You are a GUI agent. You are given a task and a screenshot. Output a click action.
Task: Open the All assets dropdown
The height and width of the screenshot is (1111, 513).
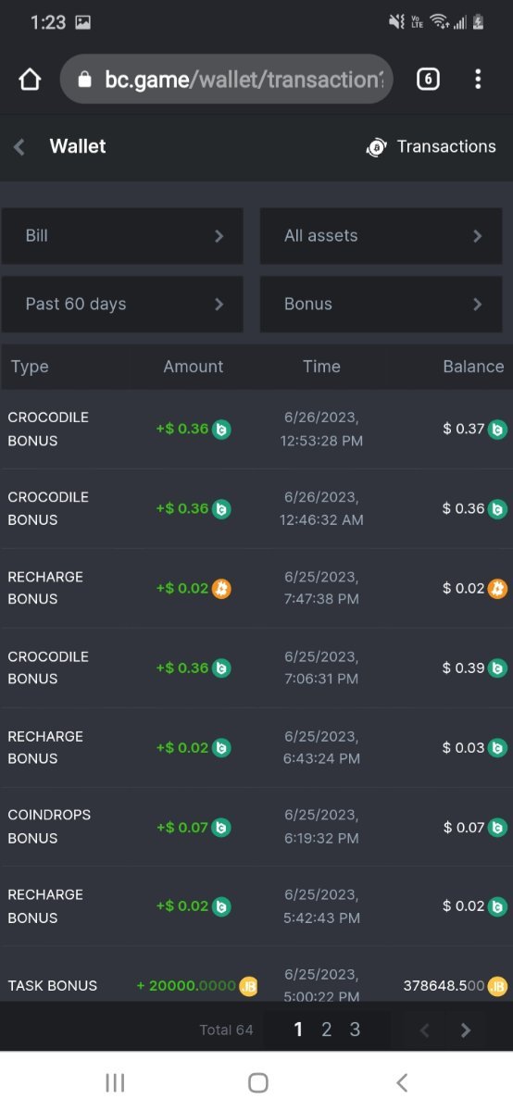pos(381,236)
